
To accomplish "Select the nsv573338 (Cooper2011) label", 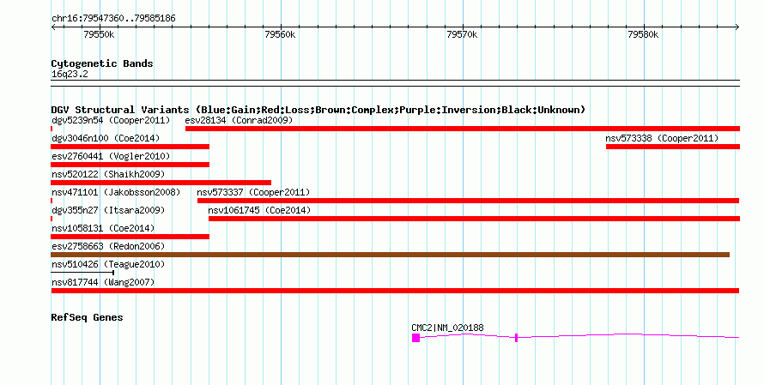I will tap(662, 138).
